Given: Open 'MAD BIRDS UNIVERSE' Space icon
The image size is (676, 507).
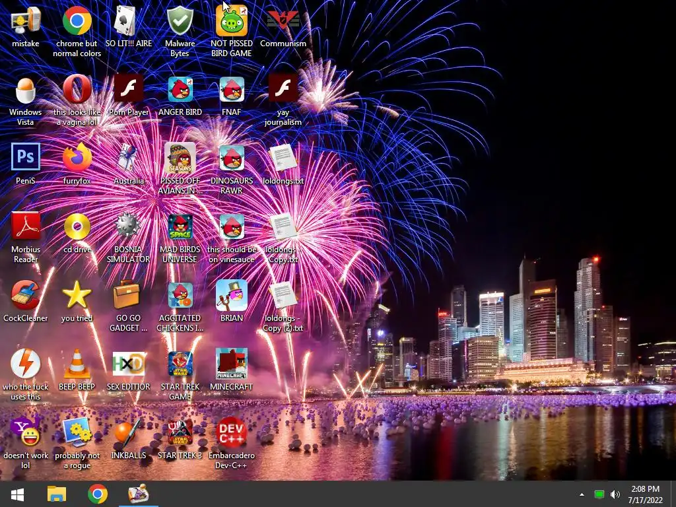Looking at the screenshot, I should 180,227.
